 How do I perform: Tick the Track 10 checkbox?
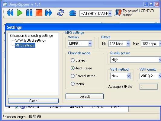tap(17, 107)
